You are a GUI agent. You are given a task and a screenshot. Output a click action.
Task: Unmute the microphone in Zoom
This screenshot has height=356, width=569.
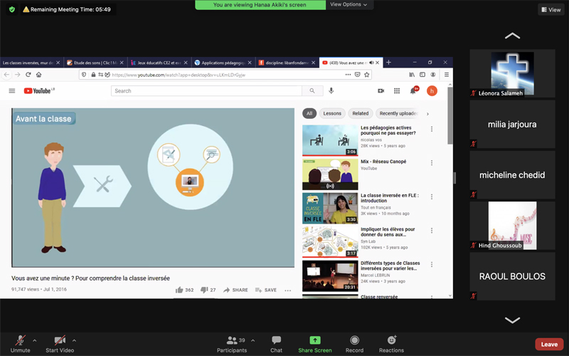click(x=21, y=344)
